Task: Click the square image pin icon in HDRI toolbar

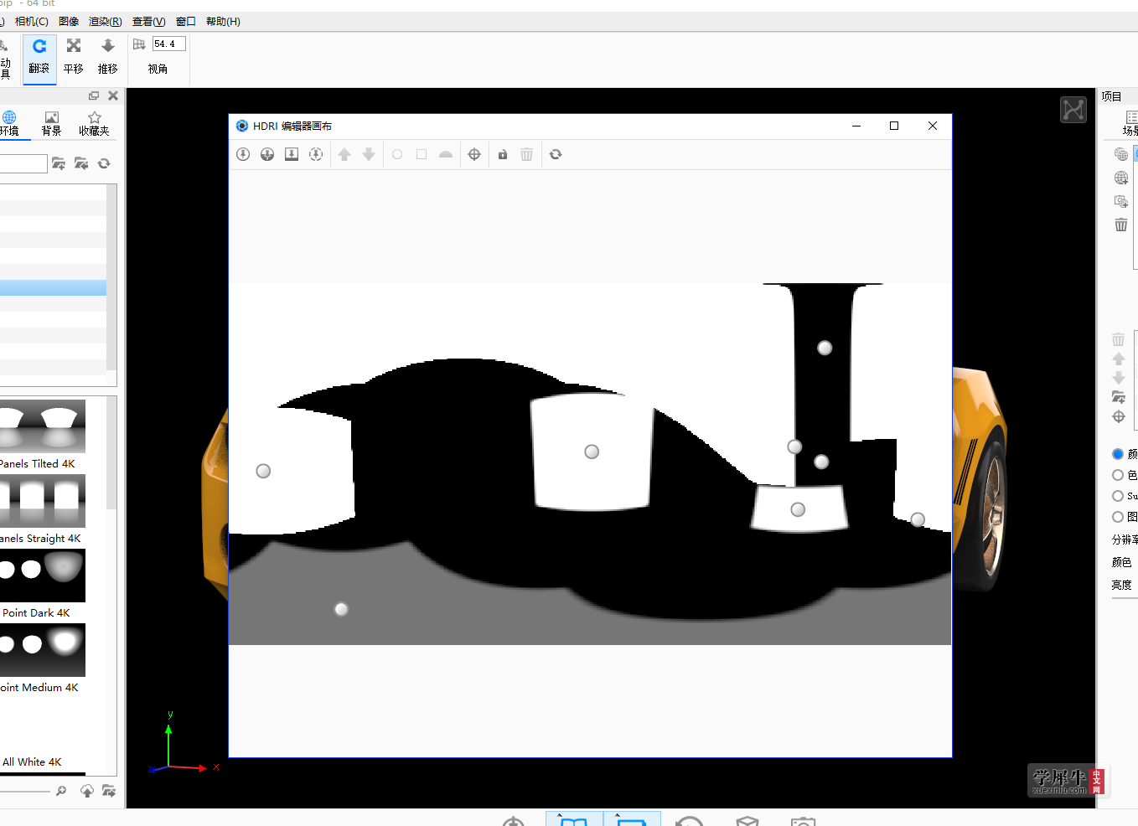Action: pyautogui.click(x=292, y=154)
